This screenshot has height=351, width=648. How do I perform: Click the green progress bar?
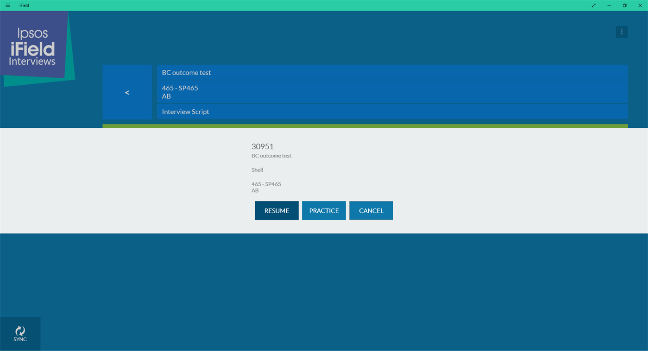[x=365, y=125]
